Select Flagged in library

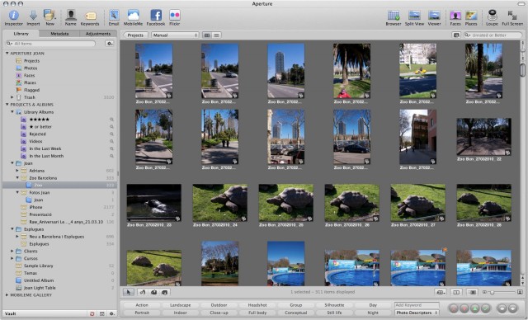[x=31, y=90]
